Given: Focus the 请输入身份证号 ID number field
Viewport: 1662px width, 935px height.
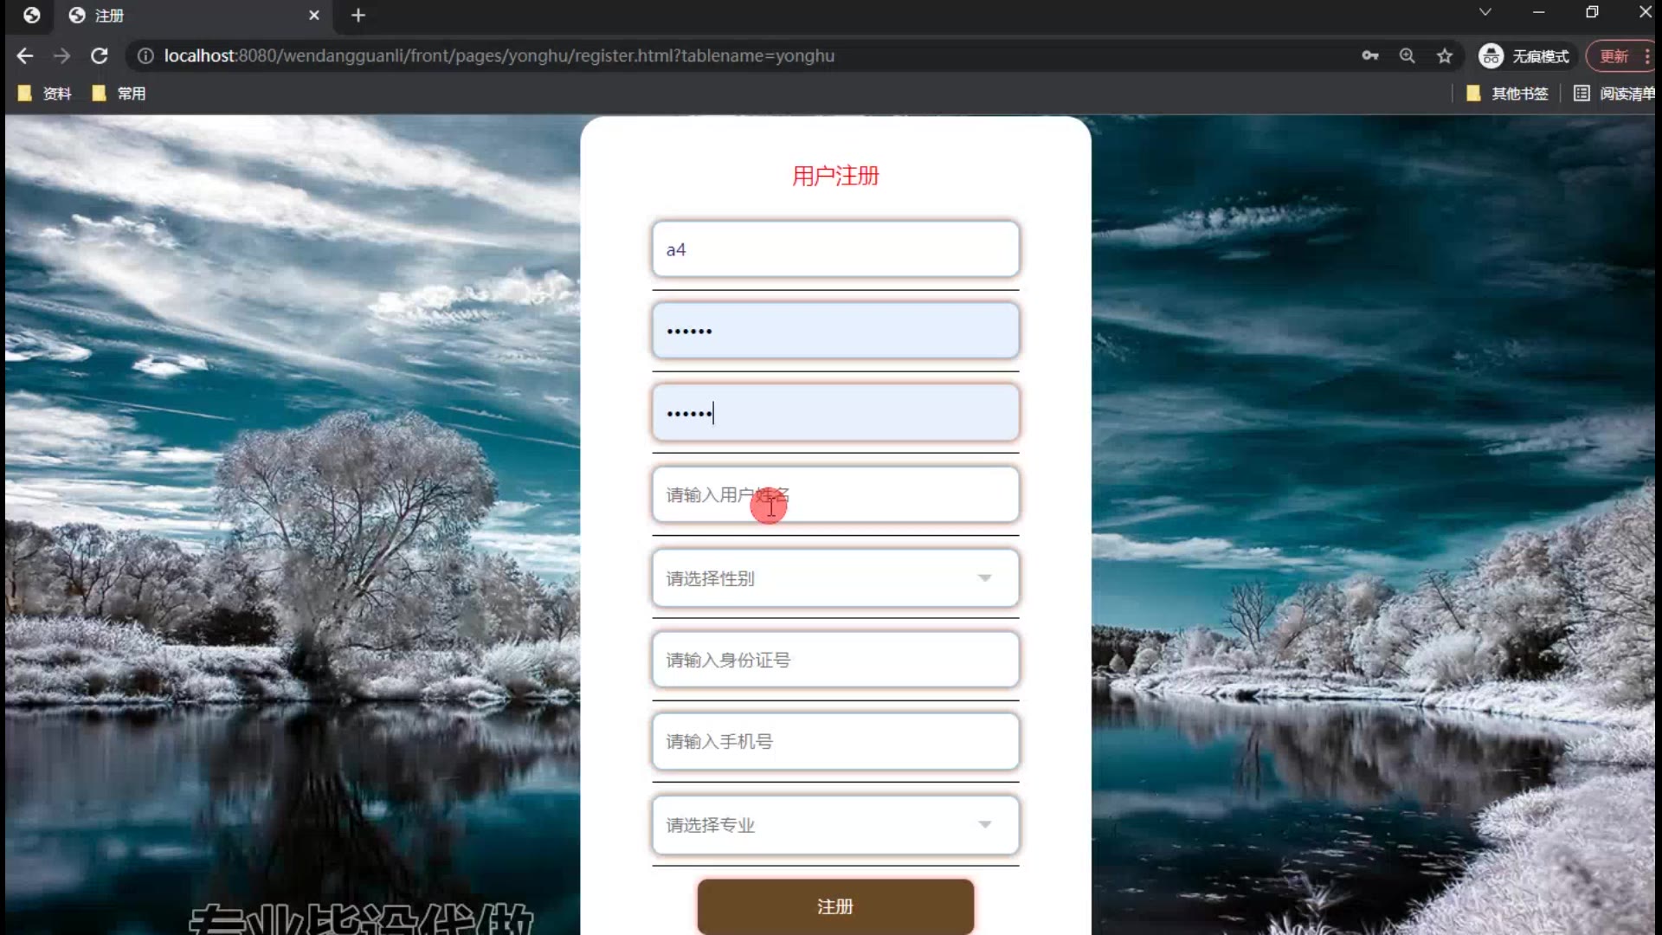Looking at the screenshot, I should [834, 661].
